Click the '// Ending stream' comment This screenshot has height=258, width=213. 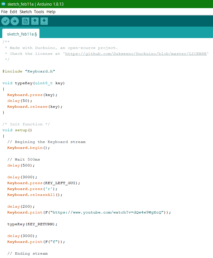click(x=27, y=254)
